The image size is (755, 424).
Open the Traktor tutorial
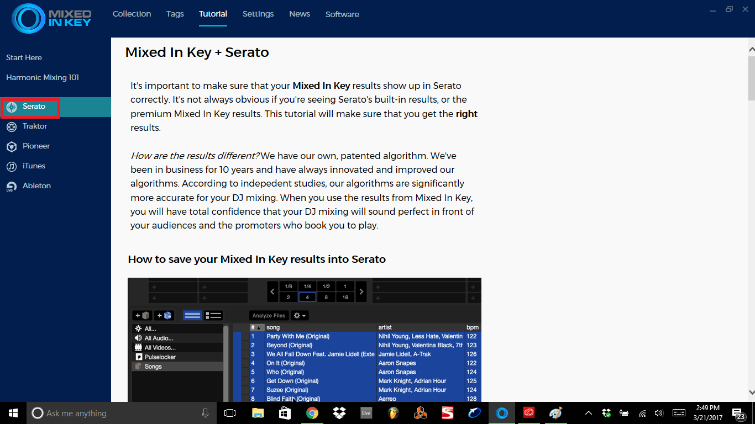[35, 126]
